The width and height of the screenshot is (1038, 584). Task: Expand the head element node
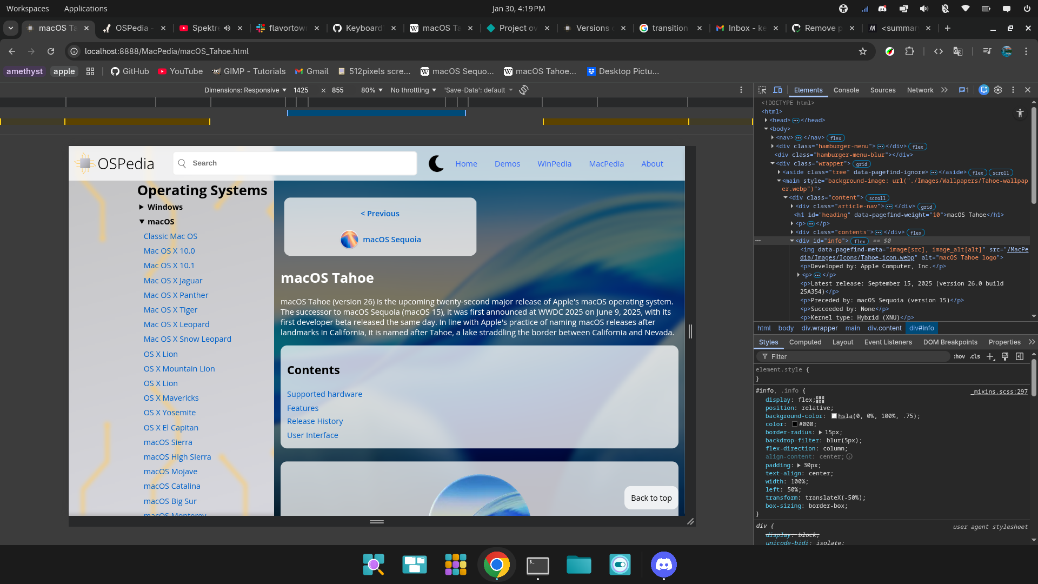coord(766,120)
